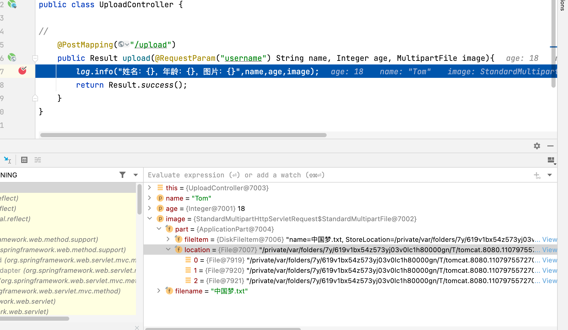Click View link on File@7919 row
This screenshot has height=330, width=568.
click(549, 260)
